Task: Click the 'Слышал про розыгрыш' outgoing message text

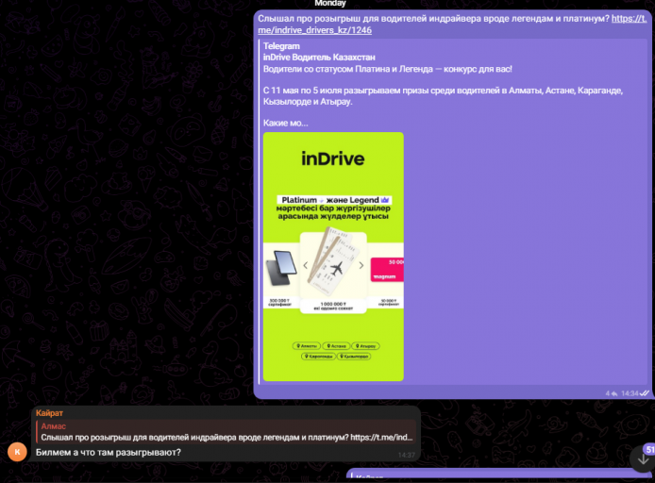Action: point(433,18)
